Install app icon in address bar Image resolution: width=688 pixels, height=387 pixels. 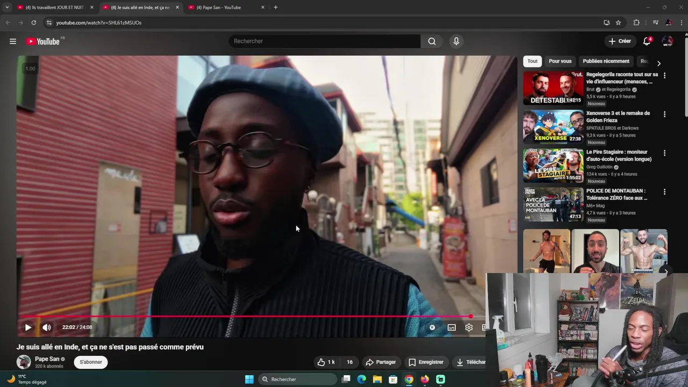(606, 23)
